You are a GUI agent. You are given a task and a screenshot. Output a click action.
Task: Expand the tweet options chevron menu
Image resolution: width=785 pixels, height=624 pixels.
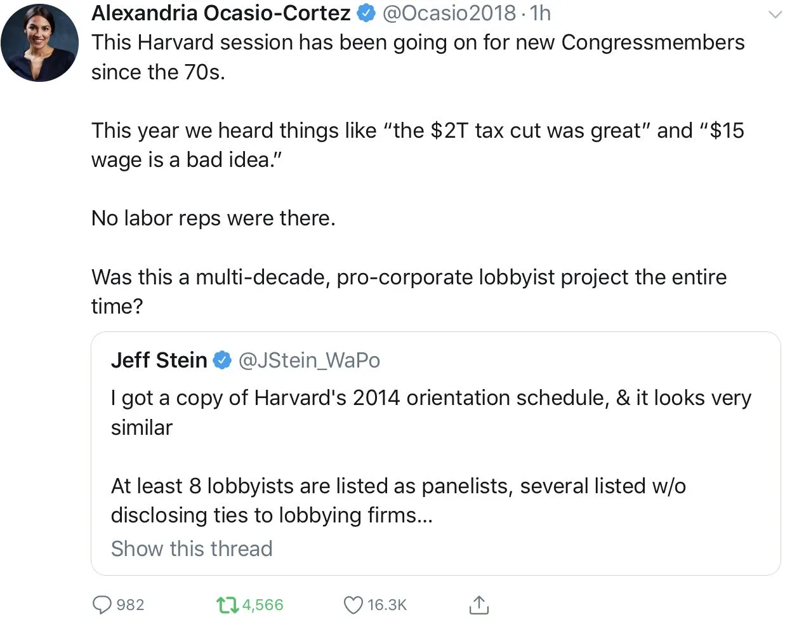(775, 15)
